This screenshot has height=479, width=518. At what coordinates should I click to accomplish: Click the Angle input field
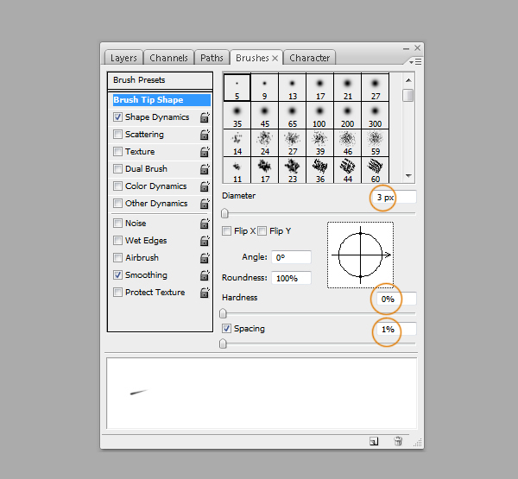[x=291, y=257]
